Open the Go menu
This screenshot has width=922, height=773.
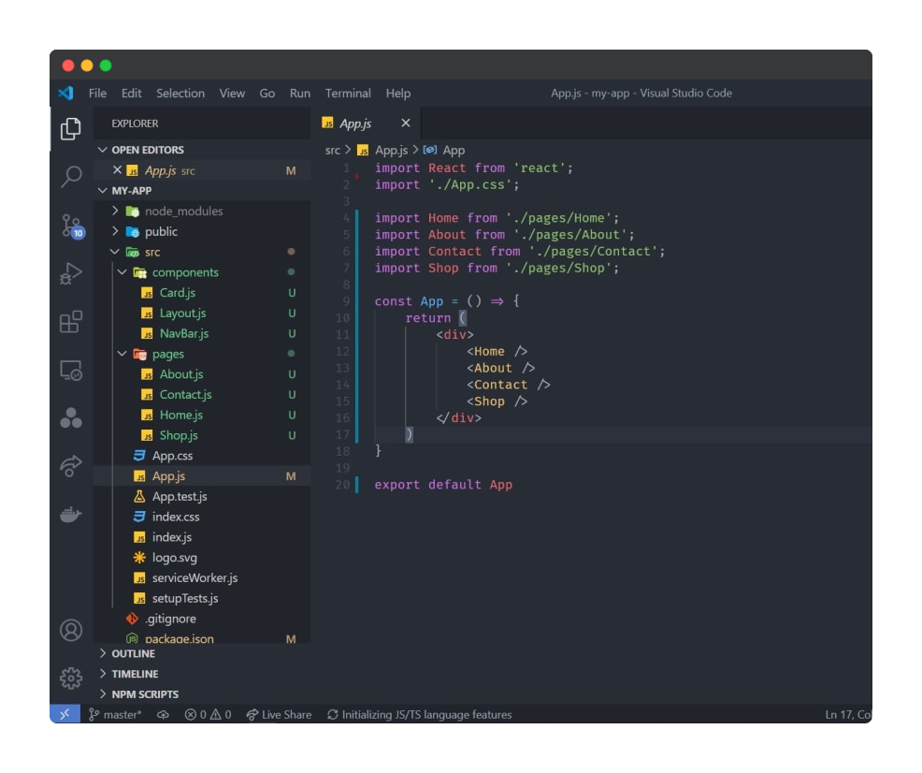point(267,93)
